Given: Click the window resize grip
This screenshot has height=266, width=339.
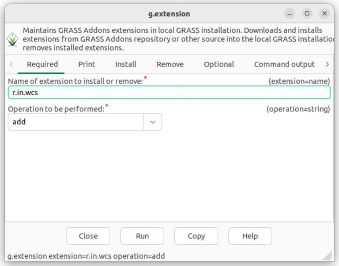Looking at the screenshot, I should point(328,256).
